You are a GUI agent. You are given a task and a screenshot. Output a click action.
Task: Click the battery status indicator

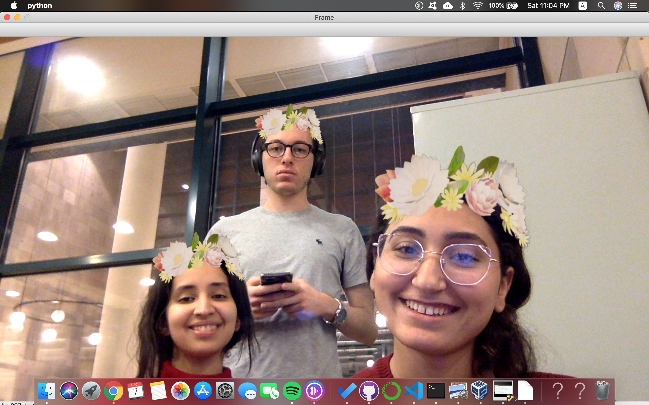pyautogui.click(x=503, y=6)
